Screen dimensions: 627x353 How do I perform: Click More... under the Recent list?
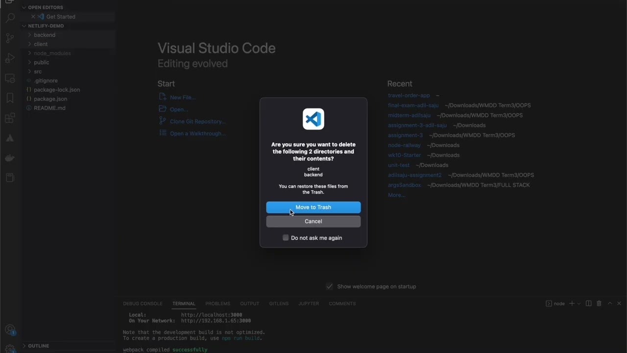396,195
